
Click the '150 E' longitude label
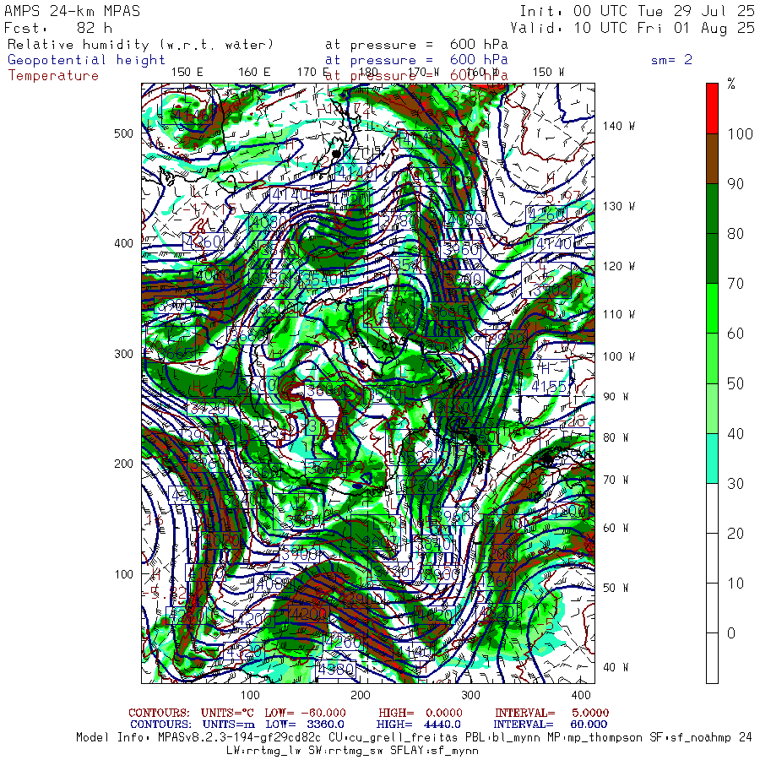[187, 73]
